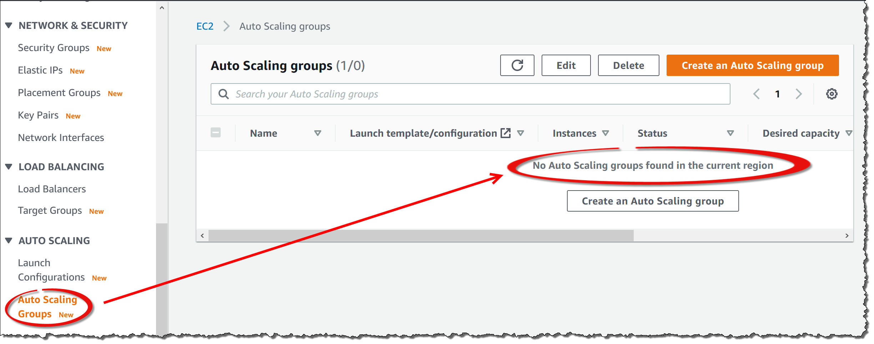Go to next page arrow
The image size is (874, 344).
799,94
